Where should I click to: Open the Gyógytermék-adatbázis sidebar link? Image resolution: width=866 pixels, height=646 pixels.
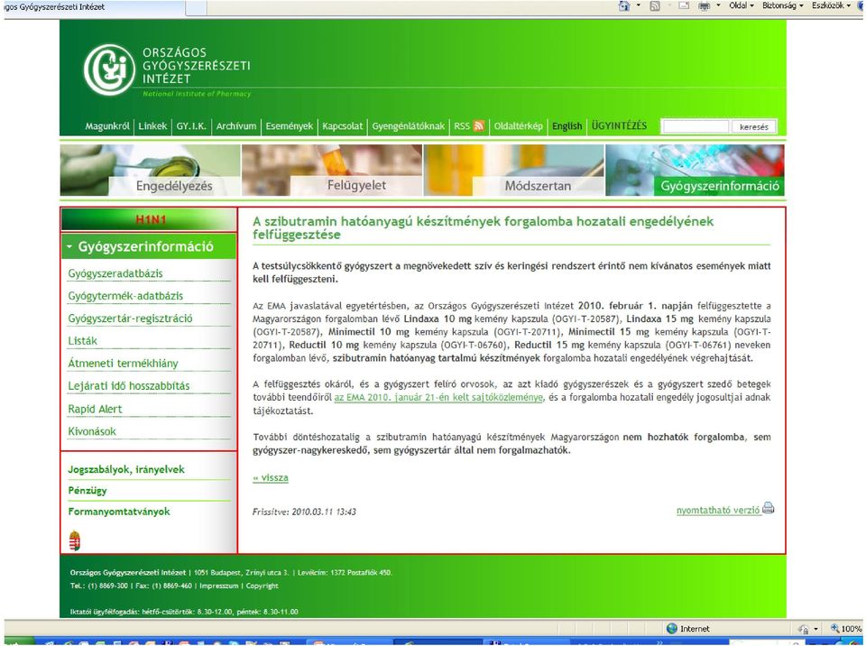[x=125, y=296]
